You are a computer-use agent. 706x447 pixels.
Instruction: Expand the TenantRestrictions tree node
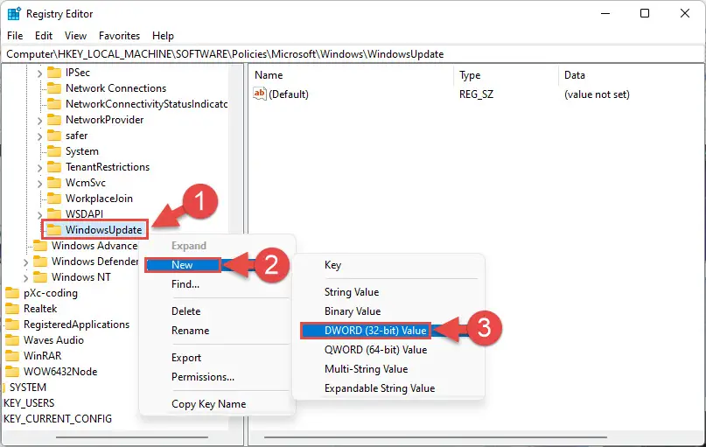[39, 167]
